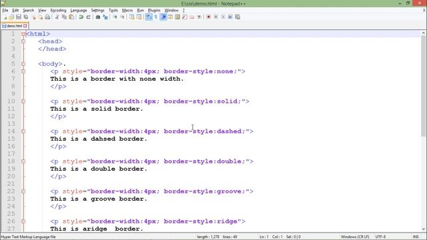
Task: Open the Encoding menu
Action: 58,11
